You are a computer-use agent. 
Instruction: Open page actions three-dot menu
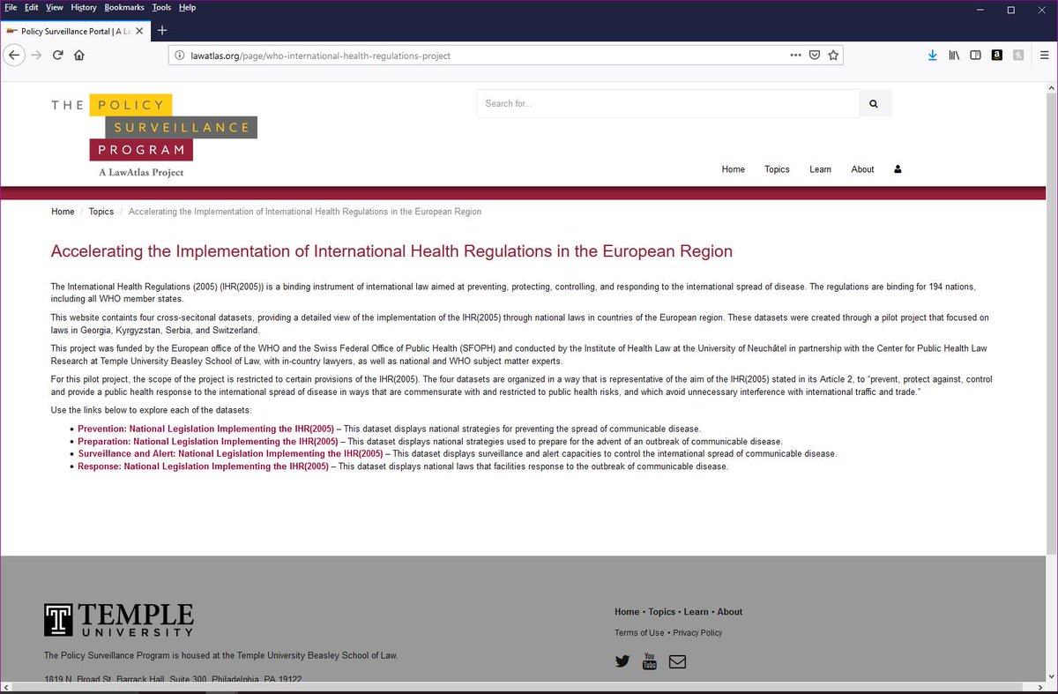click(795, 55)
